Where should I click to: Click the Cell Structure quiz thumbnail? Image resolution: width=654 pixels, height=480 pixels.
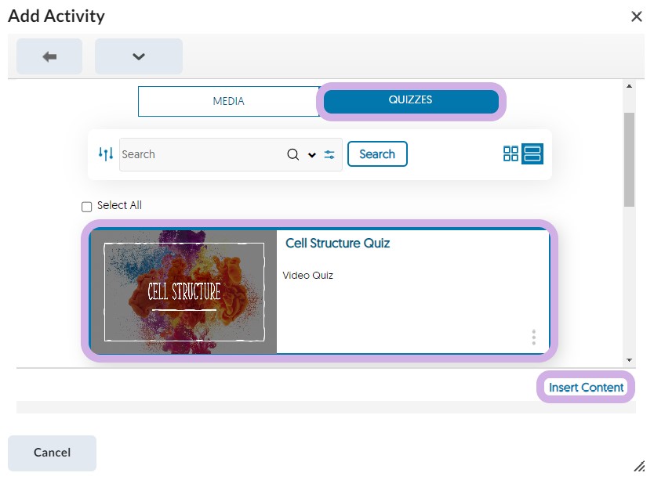184,291
